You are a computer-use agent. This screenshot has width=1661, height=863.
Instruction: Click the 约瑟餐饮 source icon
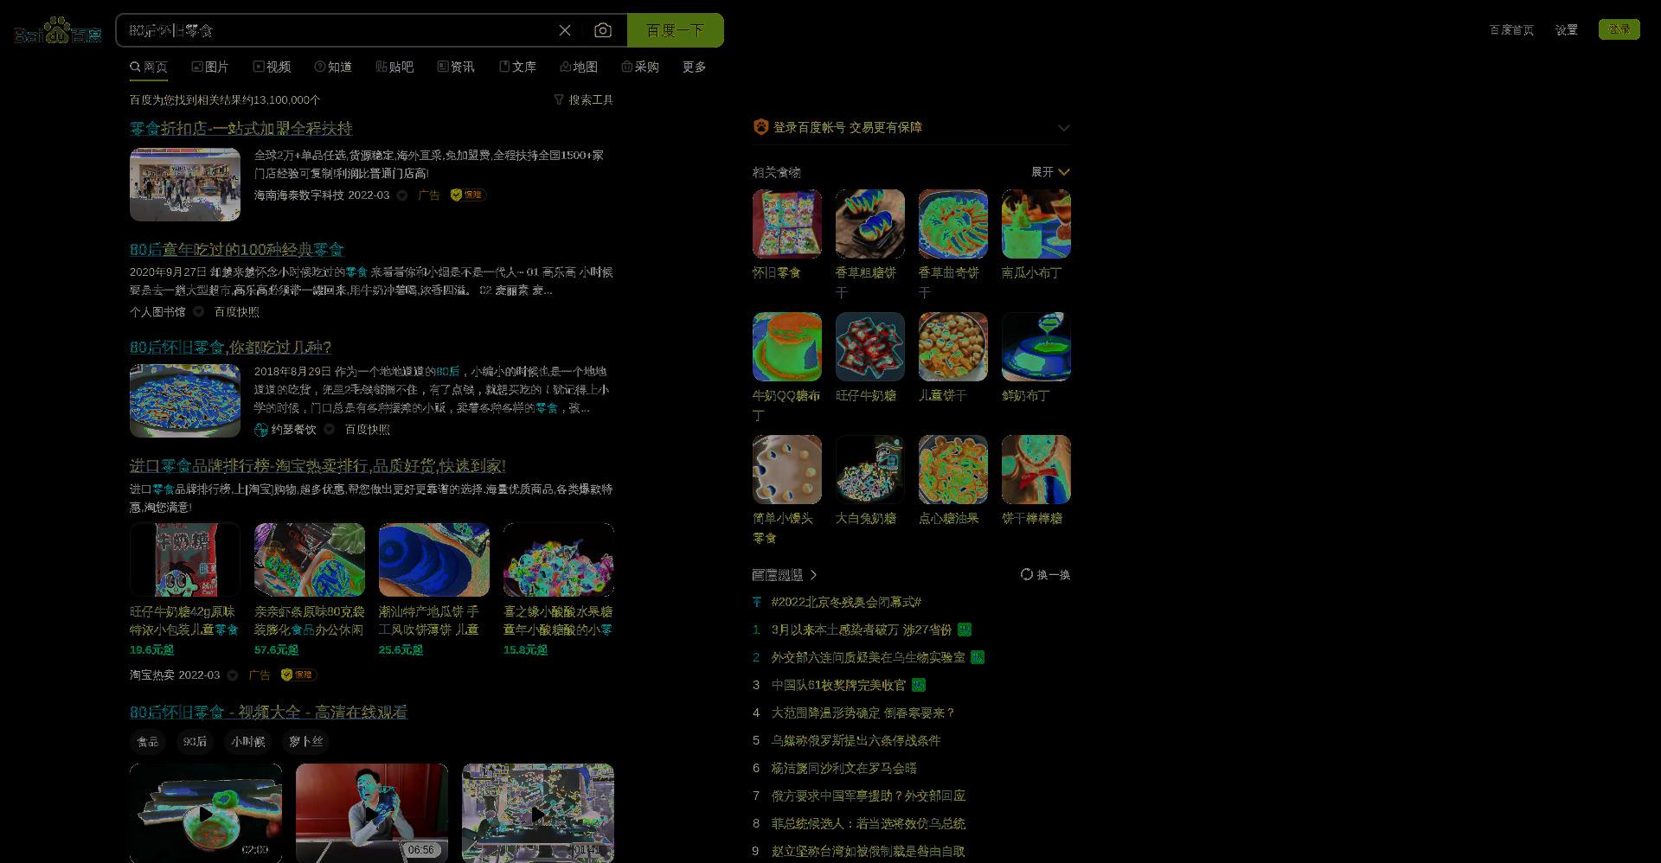pyautogui.click(x=261, y=429)
